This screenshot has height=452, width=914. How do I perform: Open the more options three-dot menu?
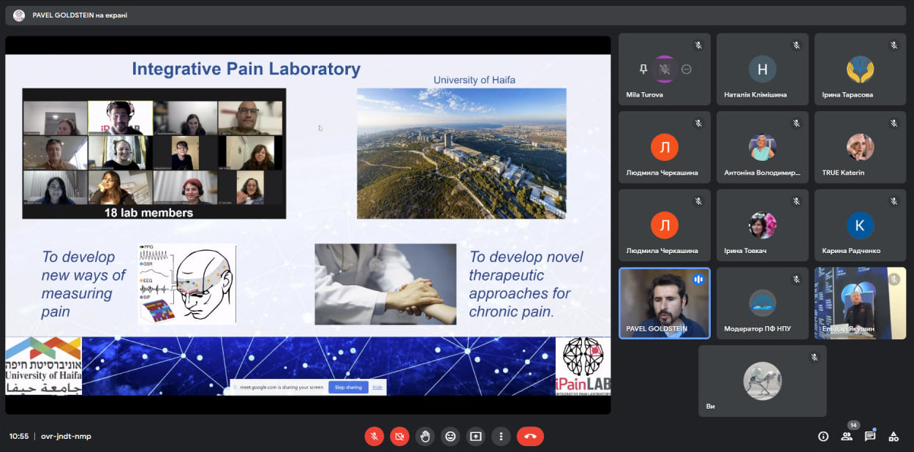coord(501,437)
